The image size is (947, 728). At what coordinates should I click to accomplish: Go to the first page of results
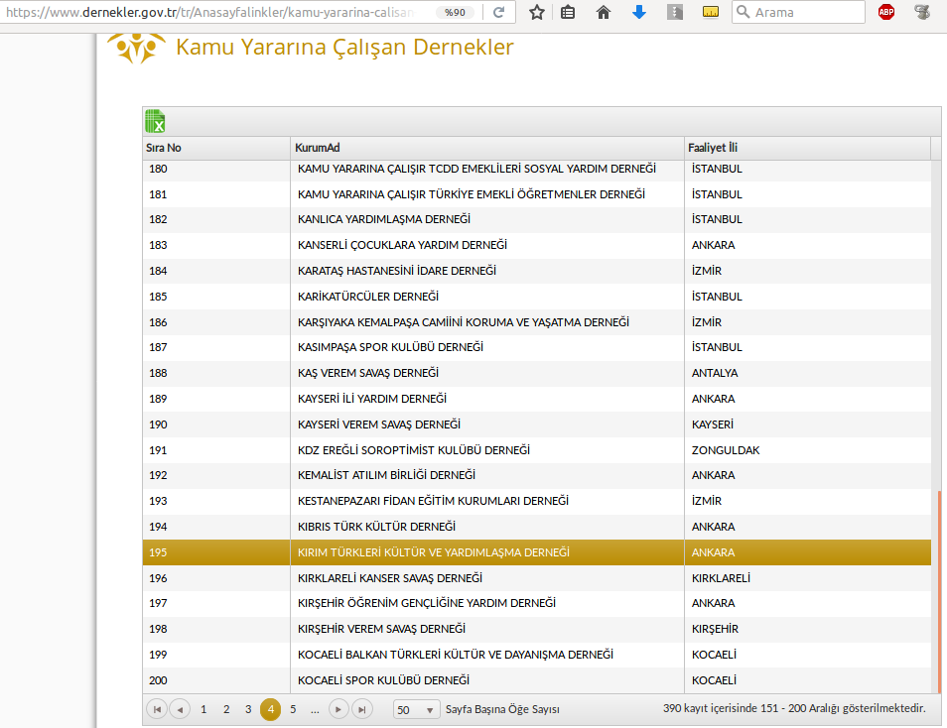click(157, 709)
